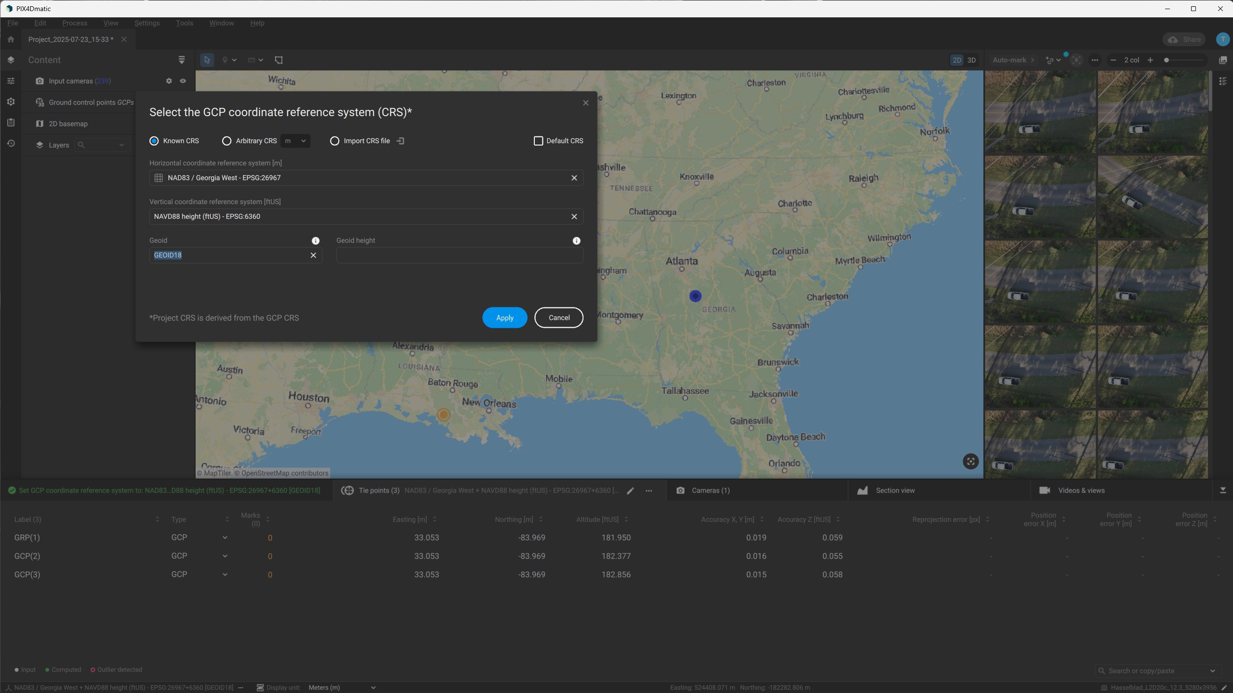Click the Cancel button
The height and width of the screenshot is (693, 1233).
click(x=558, y=318)
